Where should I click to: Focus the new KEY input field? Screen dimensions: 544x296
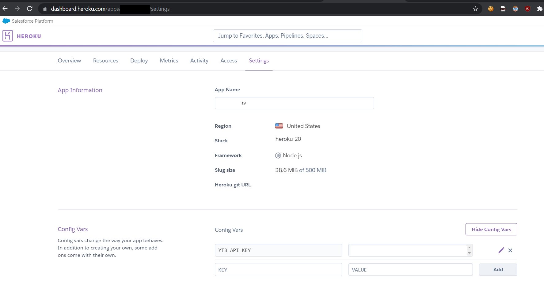click(x=278, y=270)
